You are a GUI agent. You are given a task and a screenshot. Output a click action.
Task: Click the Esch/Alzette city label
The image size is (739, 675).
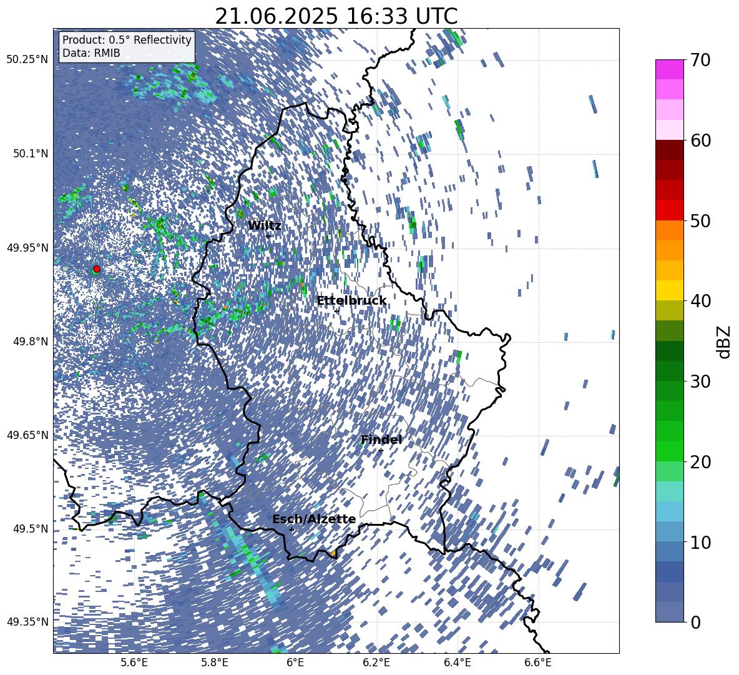click(314, 519)
